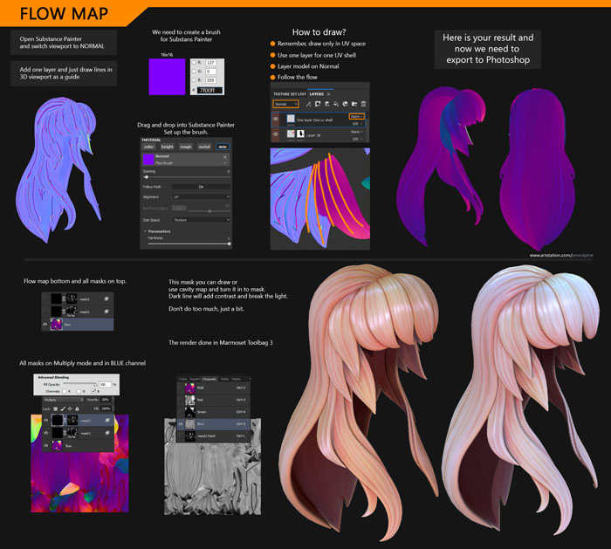
Task: Close the Layers tab with the X
Action: click(x=328, y=93)
